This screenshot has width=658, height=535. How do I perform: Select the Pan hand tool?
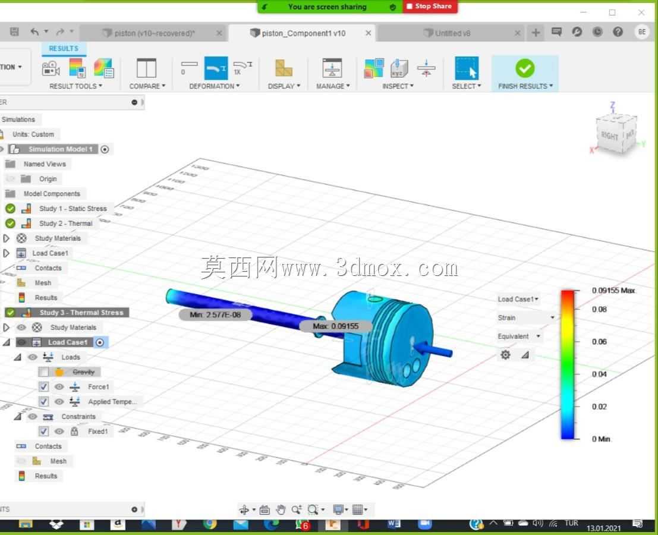click(x=281, y=509)
